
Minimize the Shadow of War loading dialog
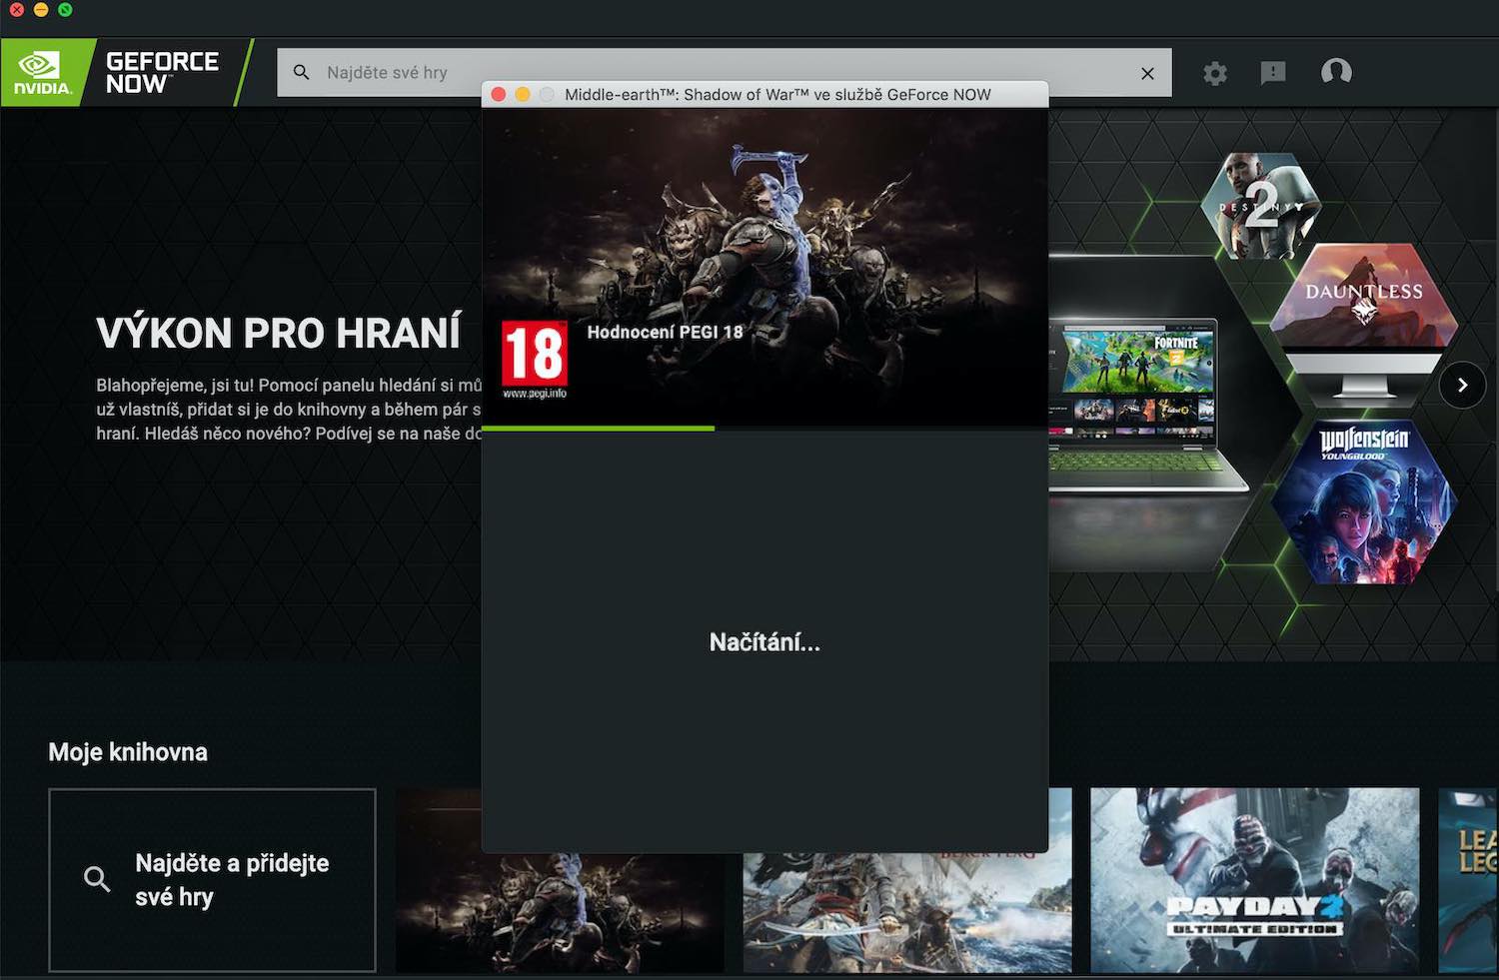[523, 95]
